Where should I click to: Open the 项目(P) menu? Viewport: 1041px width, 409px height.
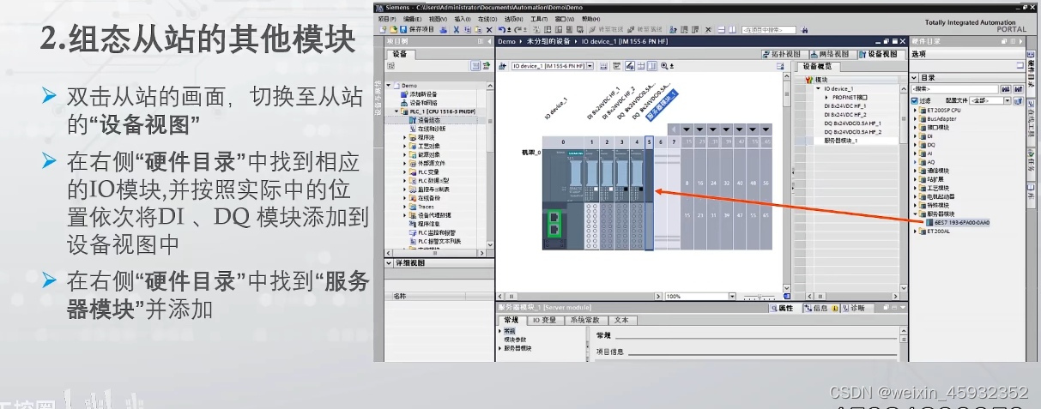[x=387, y=19]
